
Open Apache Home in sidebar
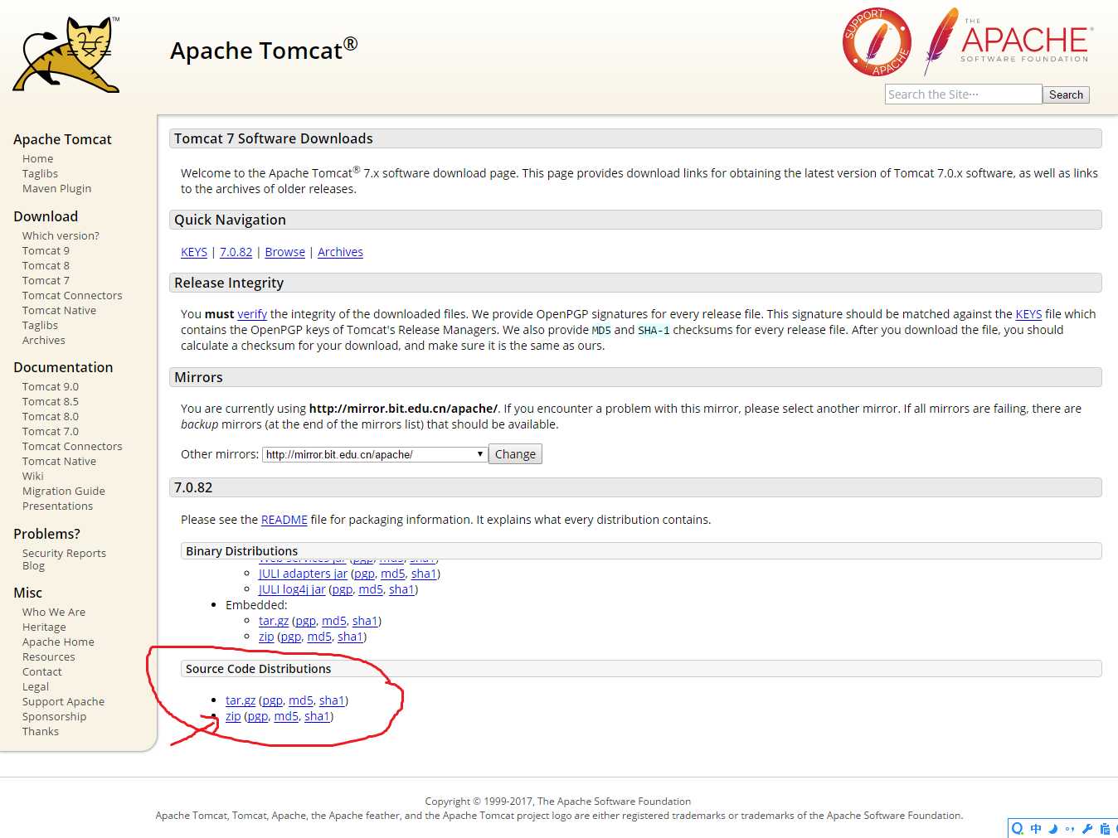(58, 642)
